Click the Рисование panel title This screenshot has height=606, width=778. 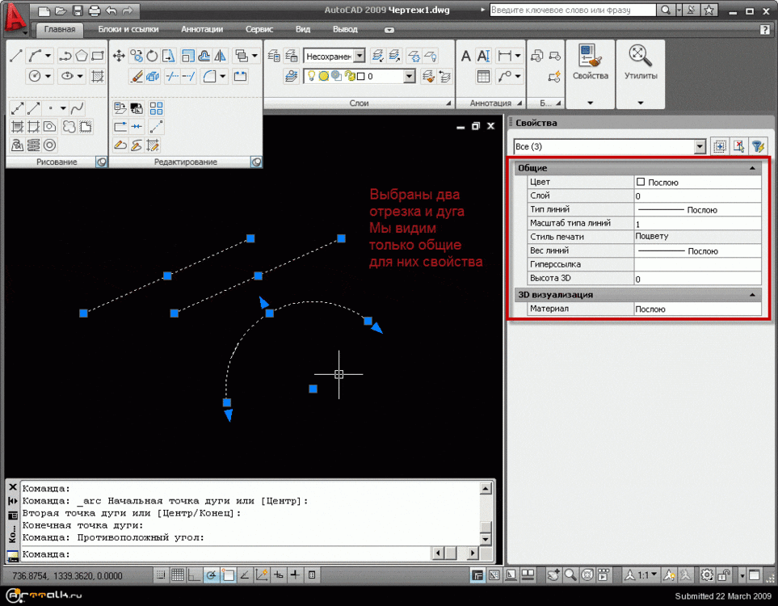(56, 162)
